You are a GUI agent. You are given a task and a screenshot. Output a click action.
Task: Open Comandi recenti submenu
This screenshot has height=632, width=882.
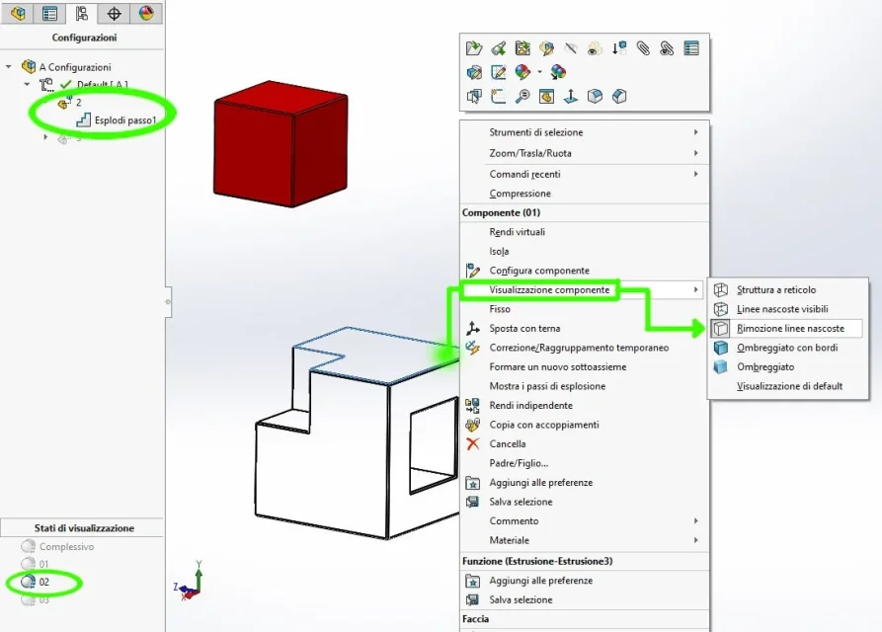[x=585, y=174]
